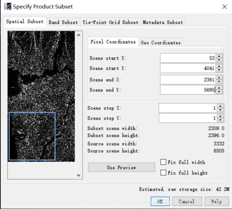Confirm the subset with OK
Viewport: 232px width, 209px height.
click(160, 201)
